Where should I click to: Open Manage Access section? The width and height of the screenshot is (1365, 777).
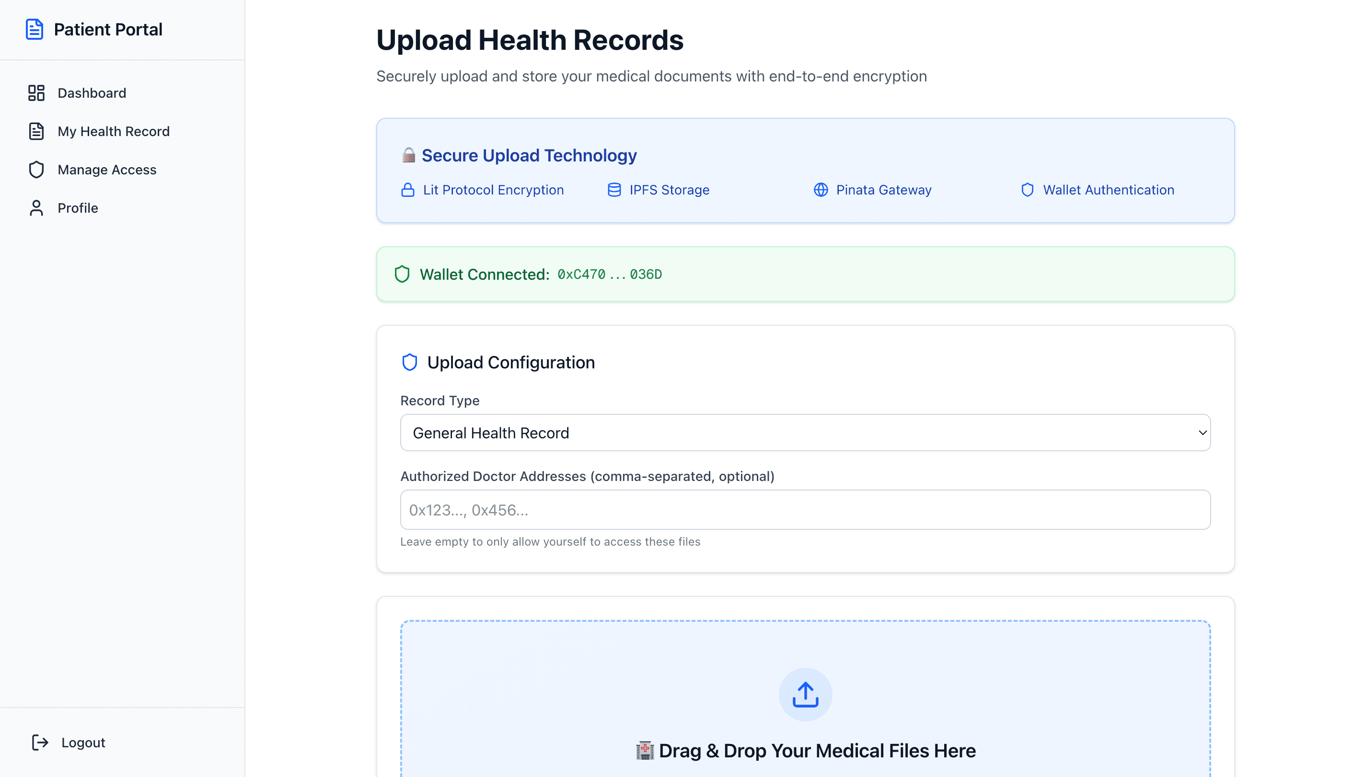pos(122,170)
